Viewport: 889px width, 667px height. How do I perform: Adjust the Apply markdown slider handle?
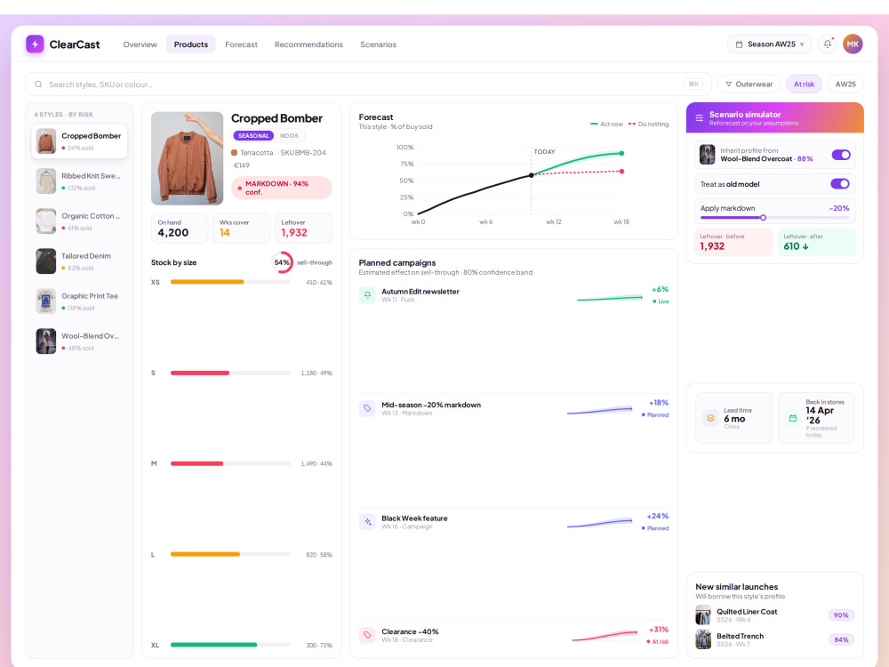pyautogui.click(x=763, y=217)
